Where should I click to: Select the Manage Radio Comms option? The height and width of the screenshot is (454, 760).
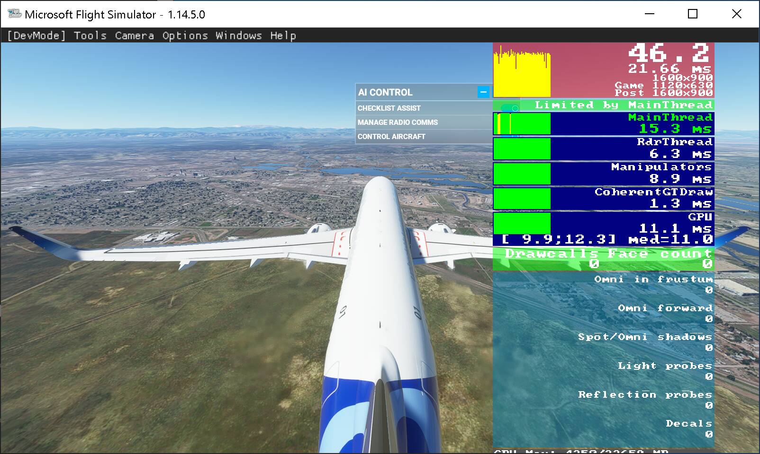point(398,122)
